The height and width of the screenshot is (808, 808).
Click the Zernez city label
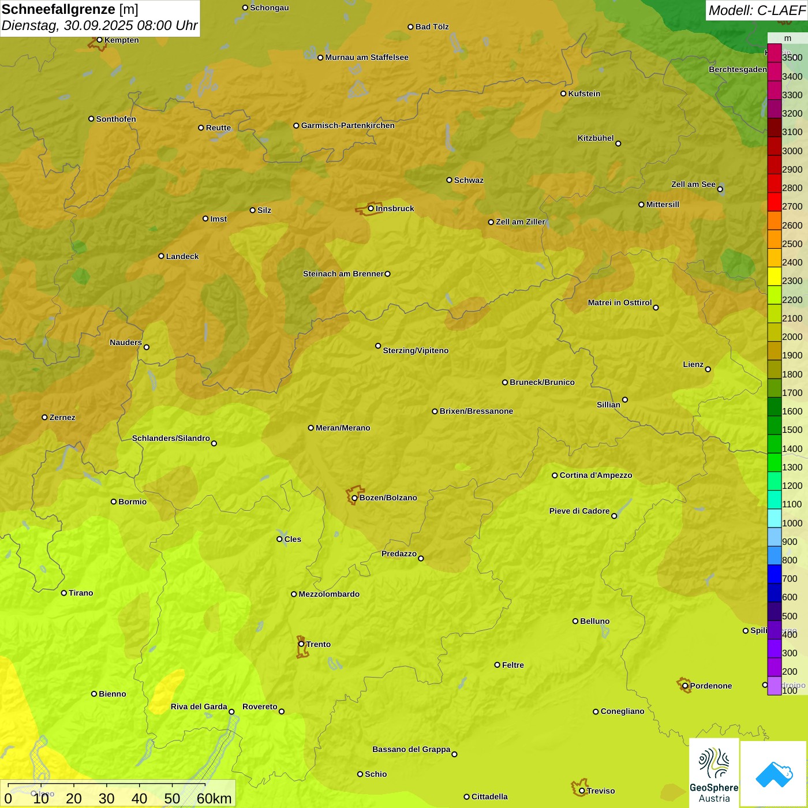tap(62, 417)
